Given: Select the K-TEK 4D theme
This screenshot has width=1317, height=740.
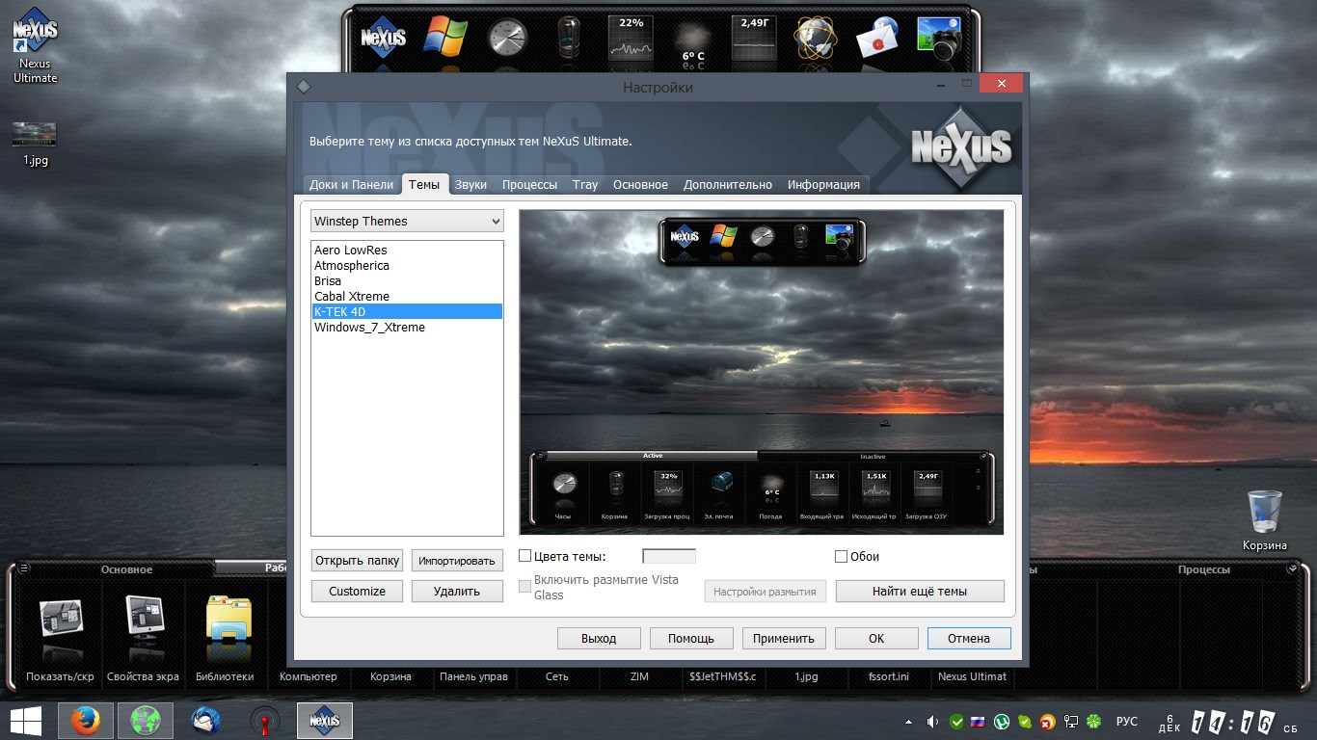Looking at the screenshot, I should 407,312.
